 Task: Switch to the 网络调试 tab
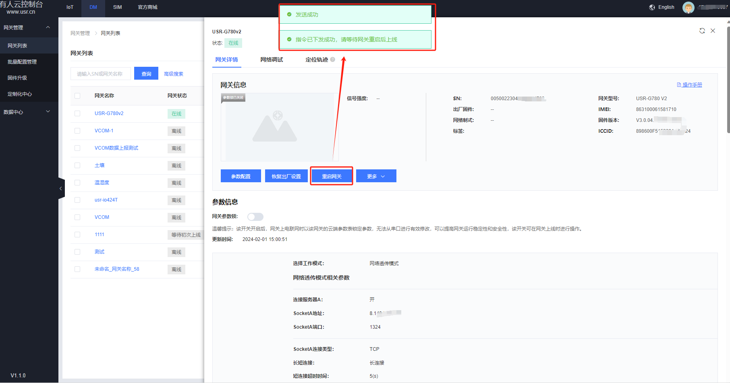click(272, 60)
